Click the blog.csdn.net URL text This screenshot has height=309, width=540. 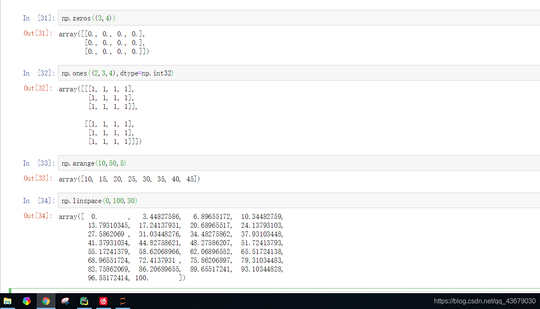click(485, 301)
